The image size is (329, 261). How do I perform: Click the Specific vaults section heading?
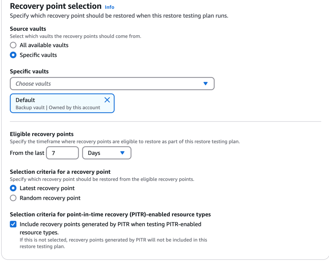click(x=29, y=71)
